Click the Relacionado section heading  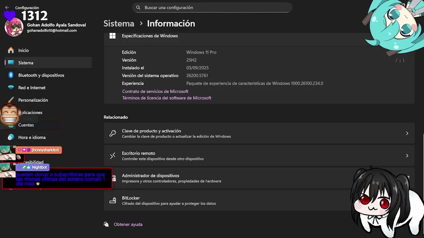116,117
